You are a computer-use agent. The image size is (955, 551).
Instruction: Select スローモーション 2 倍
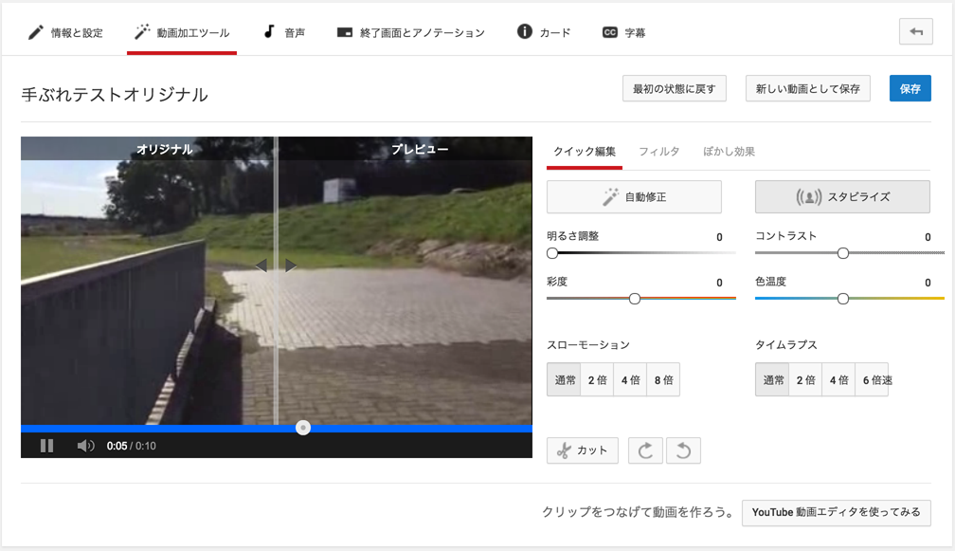coord(598,379)
